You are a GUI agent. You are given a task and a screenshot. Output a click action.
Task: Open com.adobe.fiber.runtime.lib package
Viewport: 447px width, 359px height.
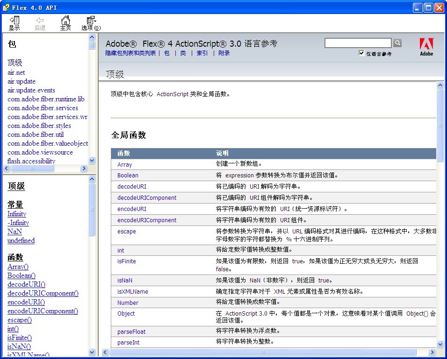point(46,99)
